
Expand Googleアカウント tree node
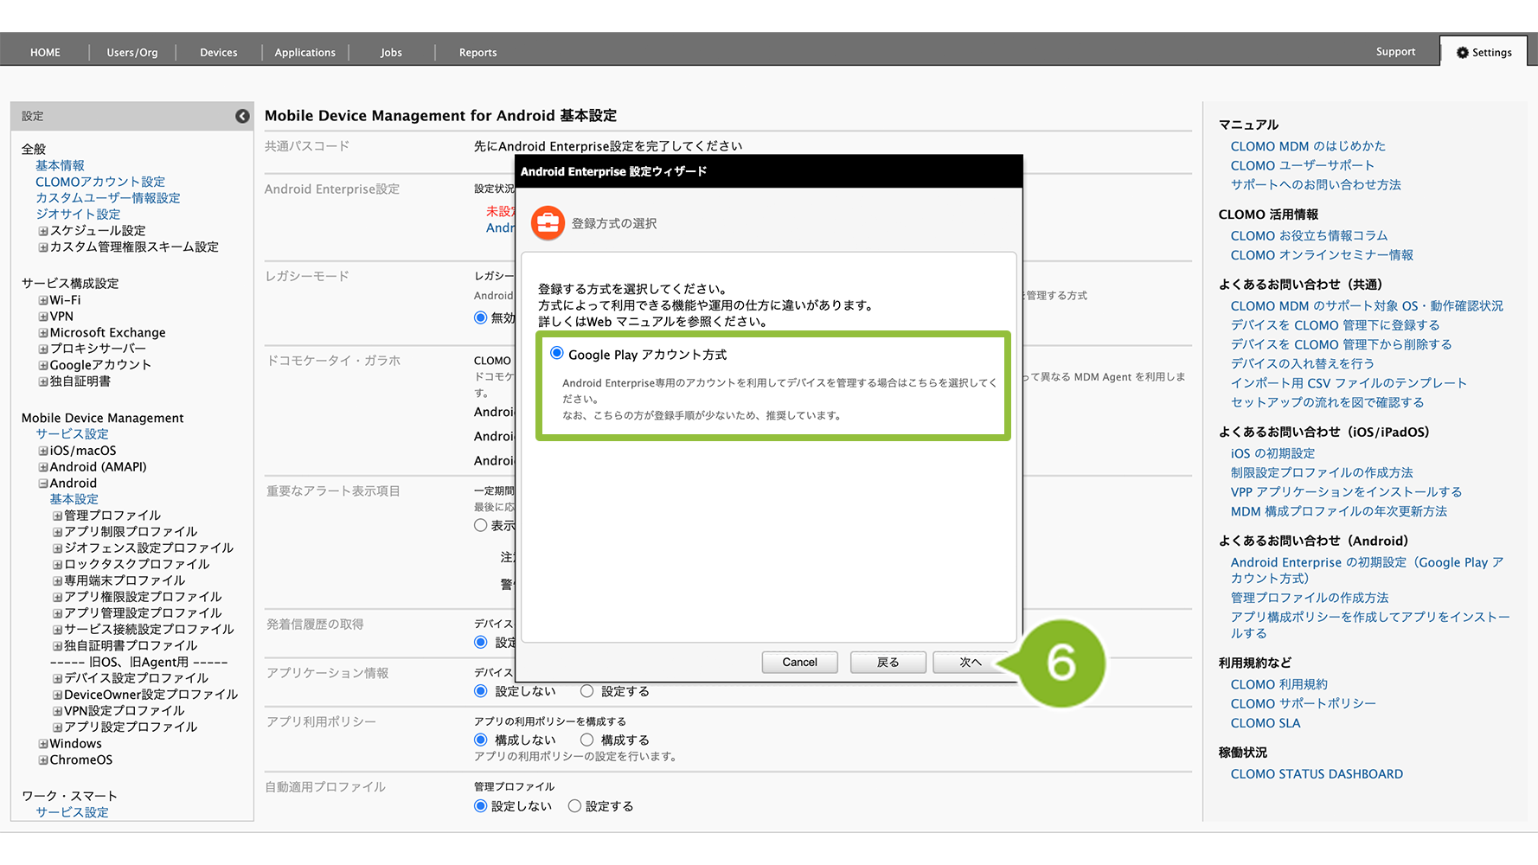[42, 365]
